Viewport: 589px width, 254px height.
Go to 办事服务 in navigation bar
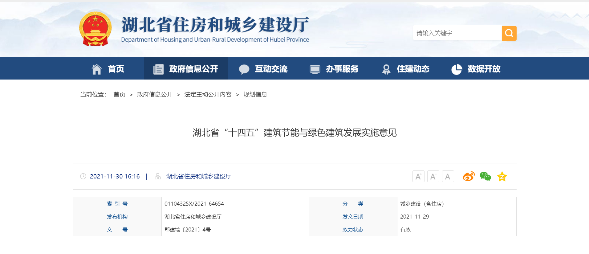pos(334,69)
